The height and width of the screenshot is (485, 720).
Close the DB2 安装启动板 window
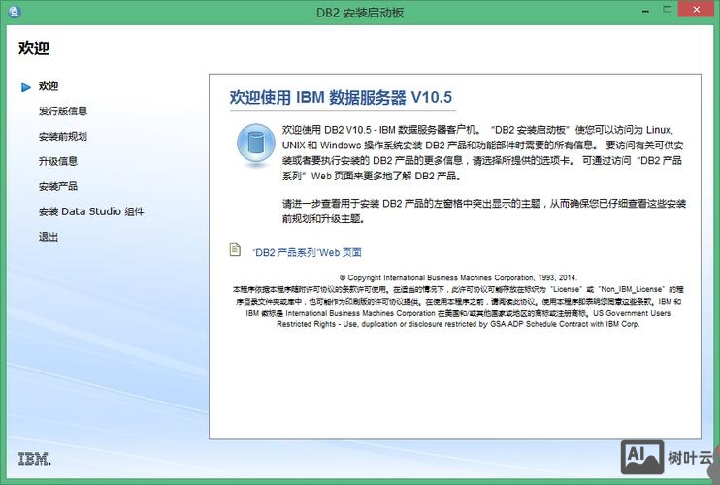(x=696, y=10)
